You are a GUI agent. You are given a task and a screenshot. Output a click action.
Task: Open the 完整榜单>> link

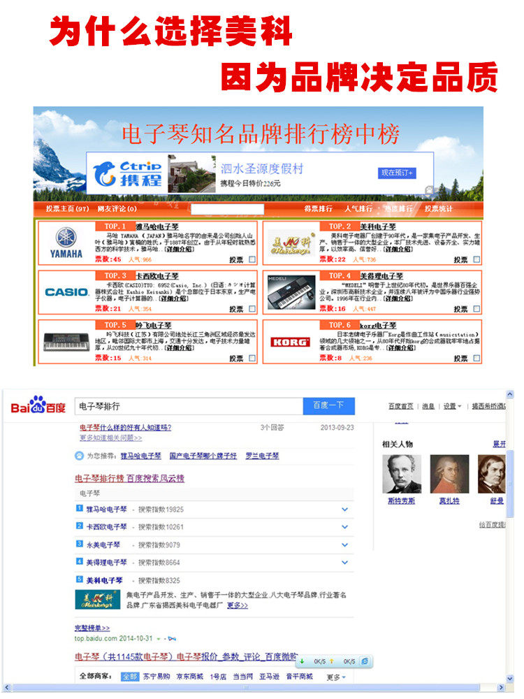pos(92,628)
